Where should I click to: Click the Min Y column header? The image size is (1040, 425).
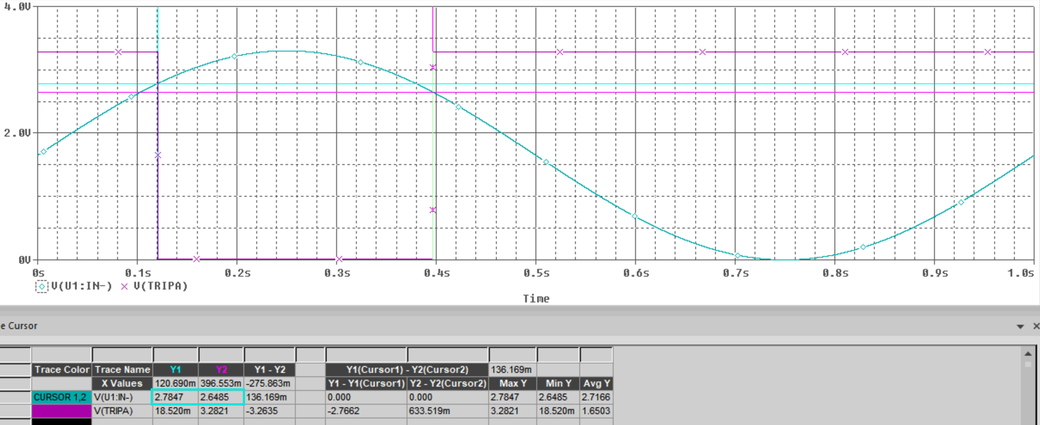click(x=558, y=383)
